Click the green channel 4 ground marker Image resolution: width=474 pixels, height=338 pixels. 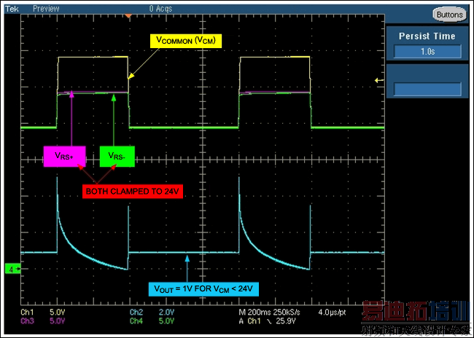[x=13, y=269]
